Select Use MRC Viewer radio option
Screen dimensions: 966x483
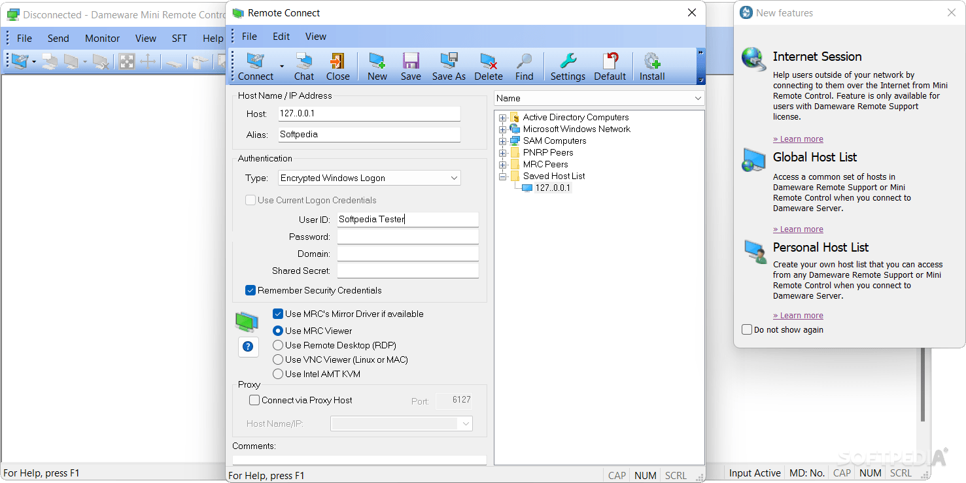(278, 331)
